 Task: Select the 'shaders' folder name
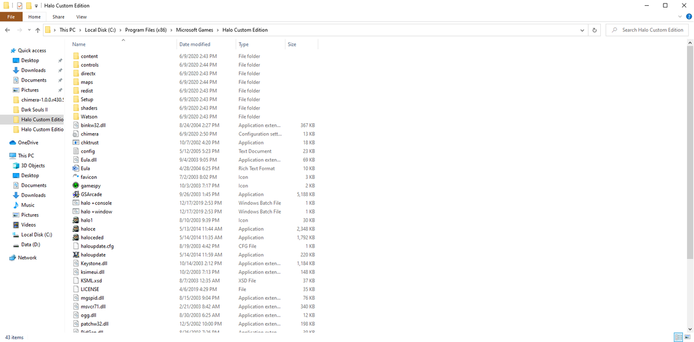[89, 108]
